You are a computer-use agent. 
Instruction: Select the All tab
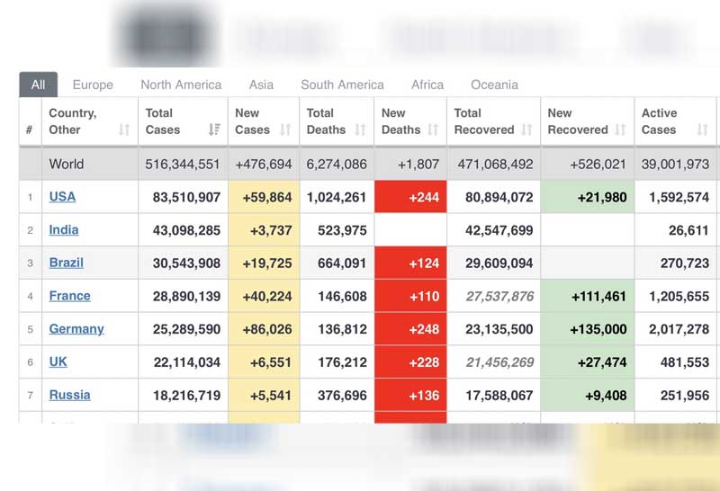coord(38,85)
